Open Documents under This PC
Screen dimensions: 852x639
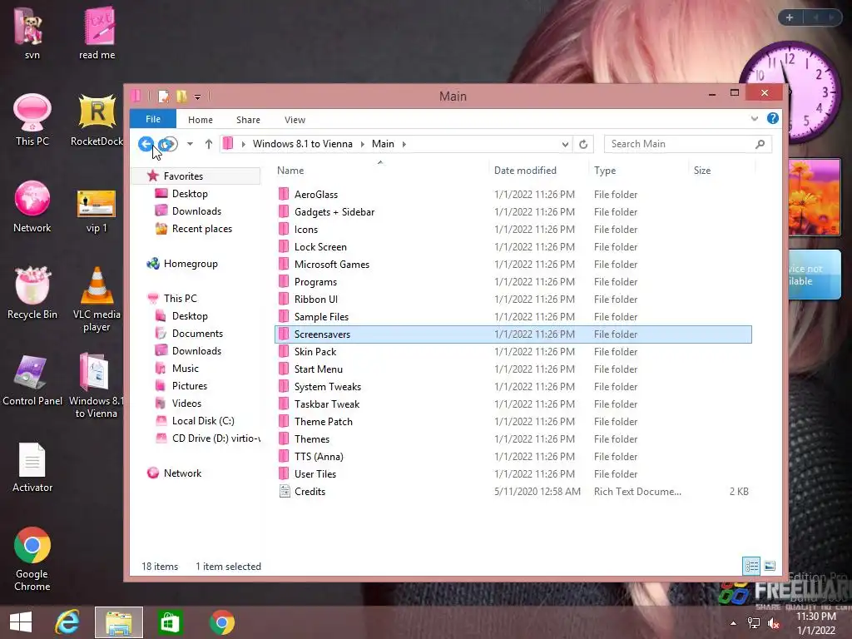(197, 334)
